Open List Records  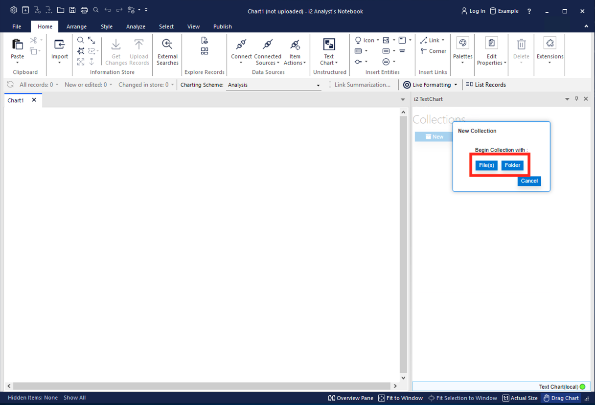point(486,85)
